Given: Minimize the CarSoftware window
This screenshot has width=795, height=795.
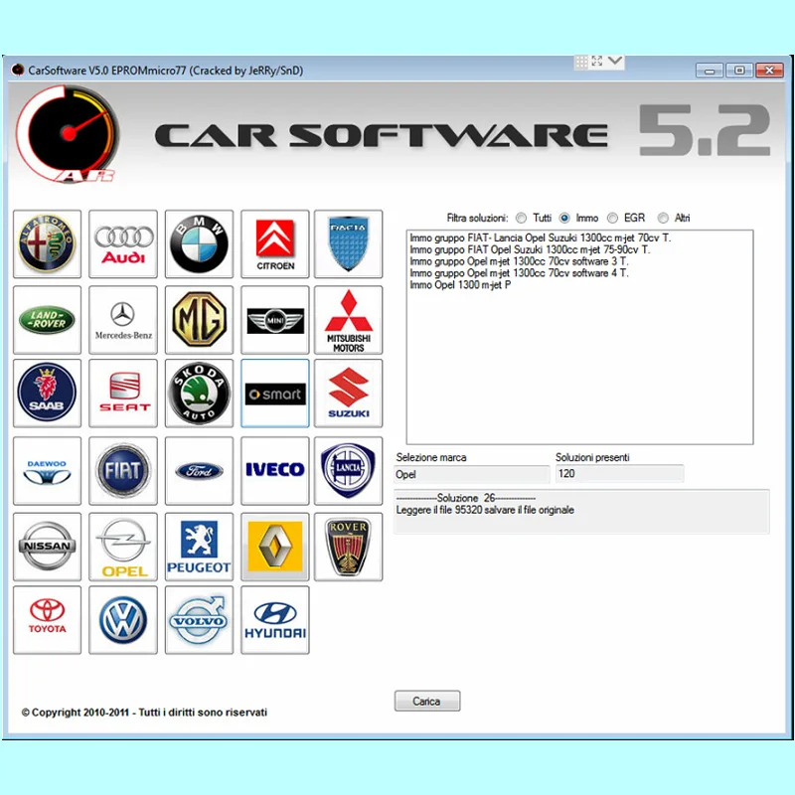Looking at the screenshot, I should click(710, 71).
